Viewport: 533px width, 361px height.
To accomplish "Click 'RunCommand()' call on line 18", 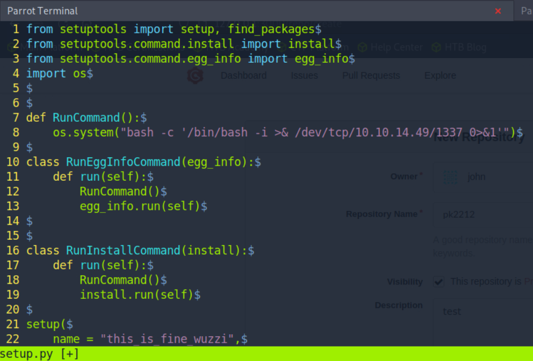I will [x=120, y=280].
